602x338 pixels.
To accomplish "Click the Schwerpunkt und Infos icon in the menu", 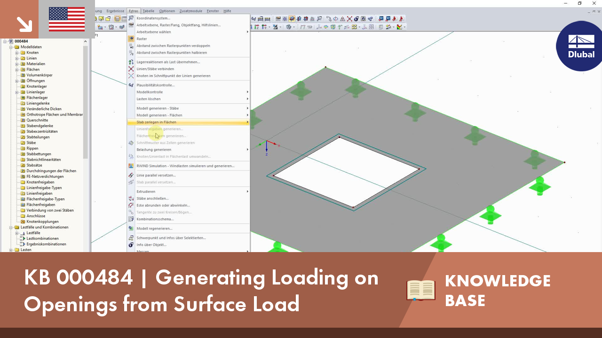I will [131, 238].
